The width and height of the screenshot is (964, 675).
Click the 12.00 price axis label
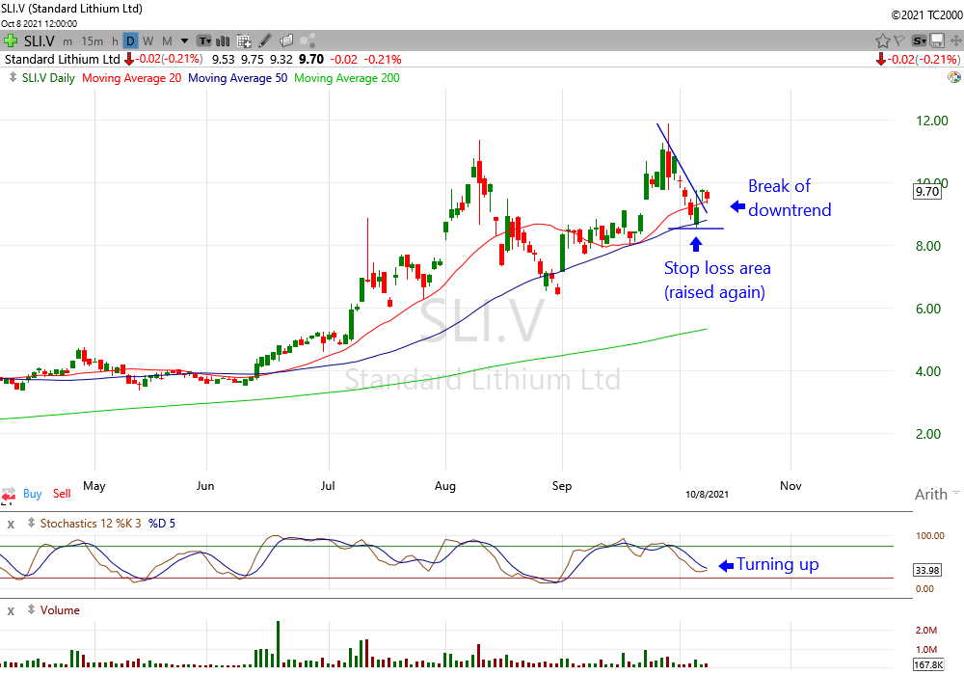(x=932, y=121)
